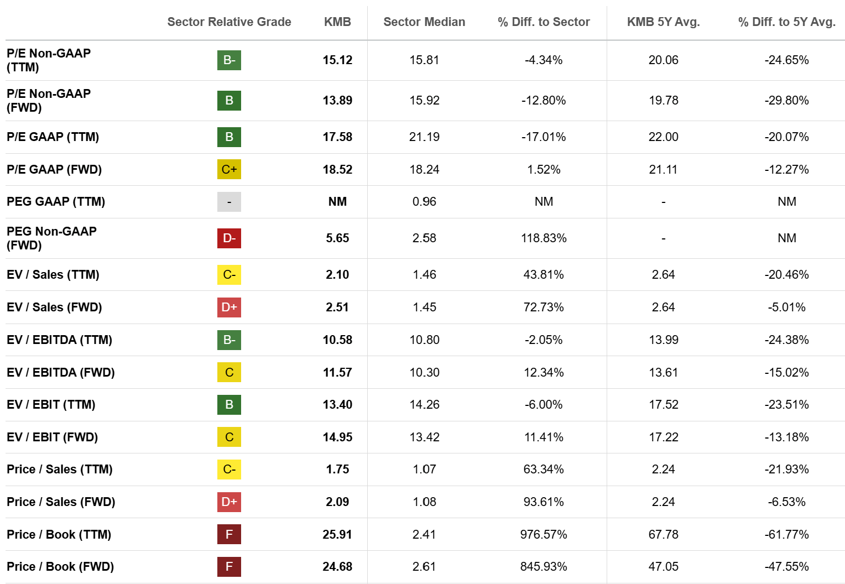845x584 pixels.
Task: Click the C grade badge for EV / EBITDA (FWD)
Action: pos(229,373)
